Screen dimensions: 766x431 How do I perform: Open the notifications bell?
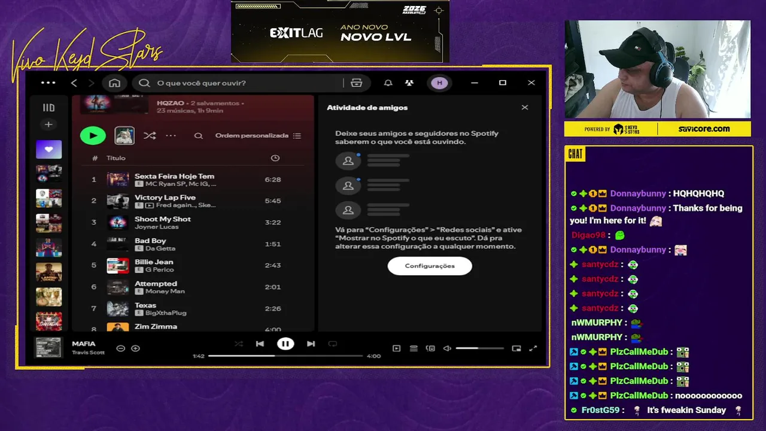tap(388, 83)
